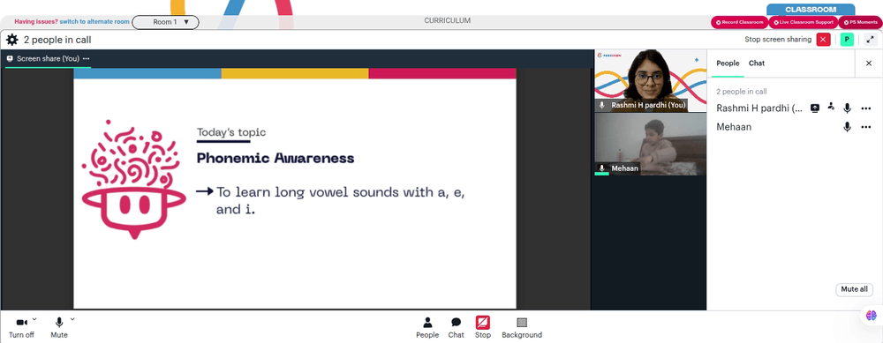Click mic icon on Mehaan's video tile
Image resolution: width=883 pixels, height=343 pixels.
tap(601, 168)
